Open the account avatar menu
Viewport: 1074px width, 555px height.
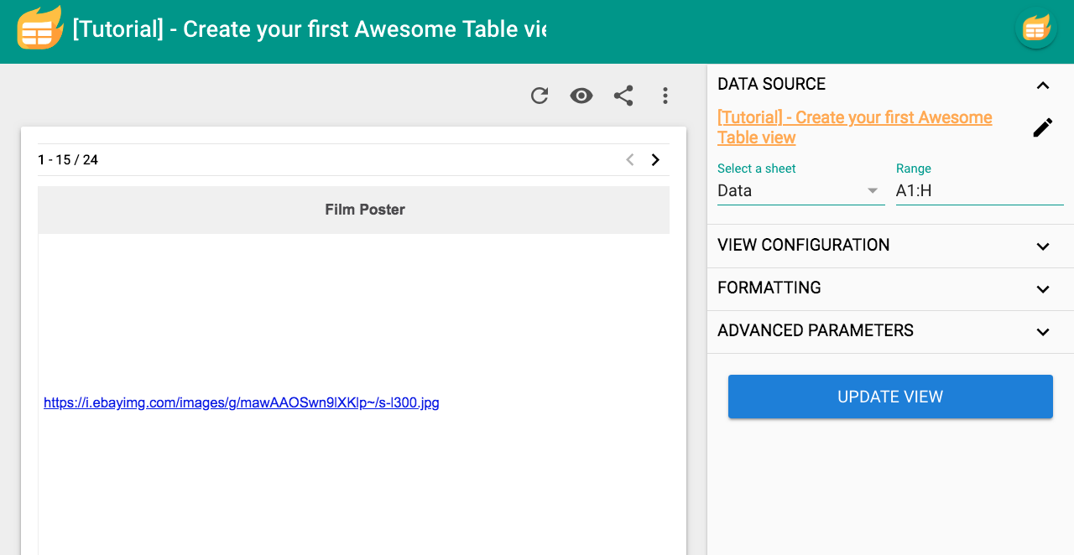(x=1035, y=29)
